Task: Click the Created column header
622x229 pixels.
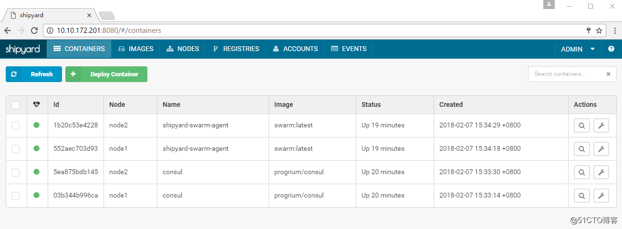Action: tap(451, 104)
